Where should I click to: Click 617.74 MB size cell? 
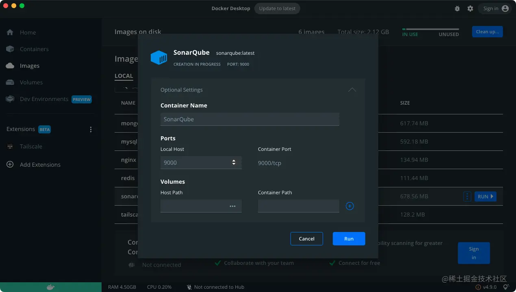pos(414,123)
